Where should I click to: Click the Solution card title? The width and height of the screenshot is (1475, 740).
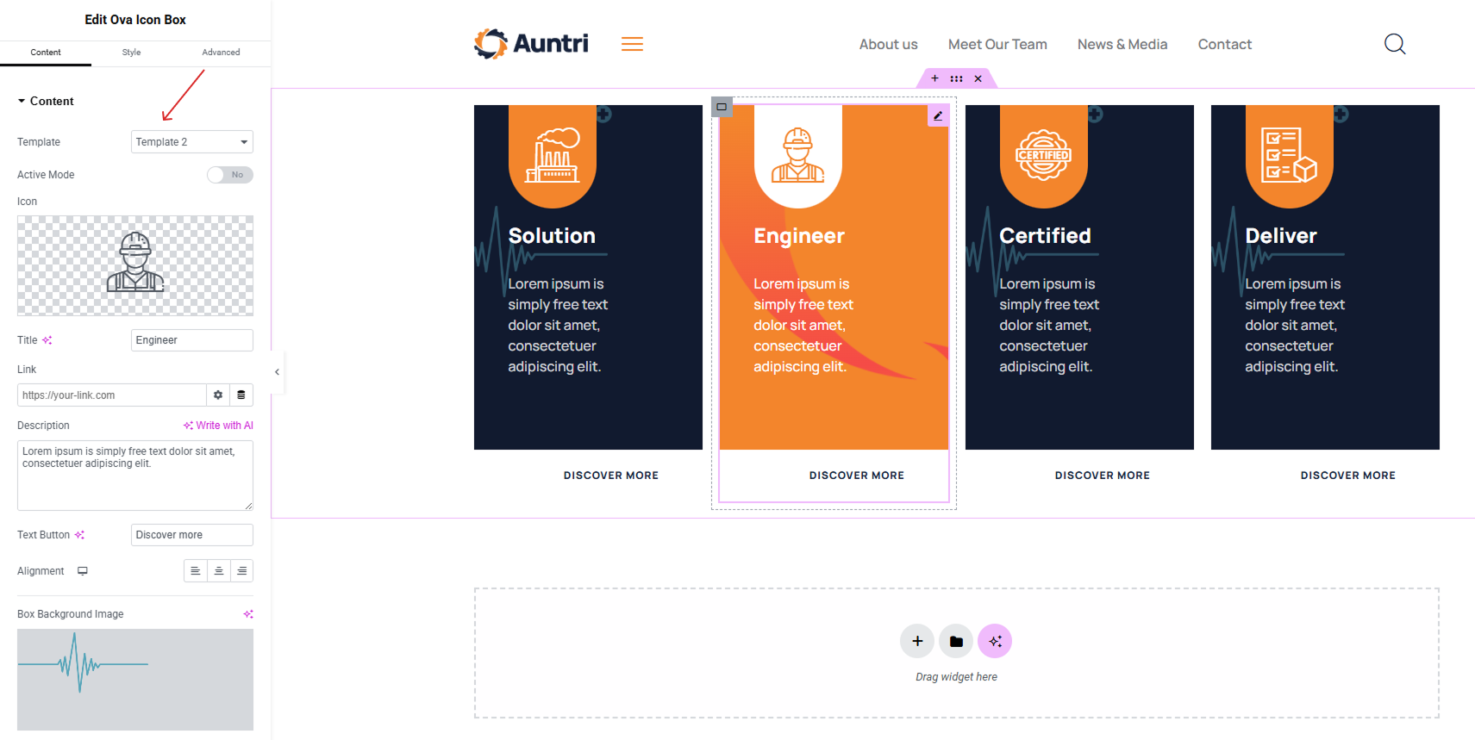552,236
